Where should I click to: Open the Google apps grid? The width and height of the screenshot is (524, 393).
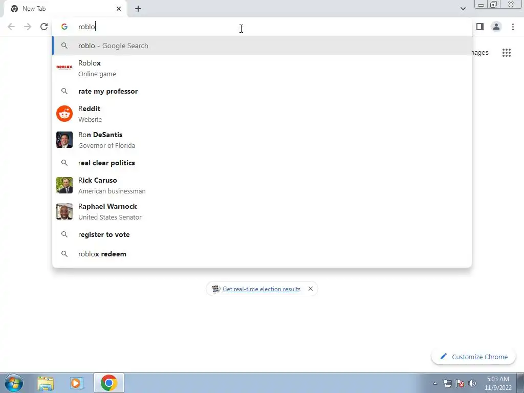coord(507,53)
